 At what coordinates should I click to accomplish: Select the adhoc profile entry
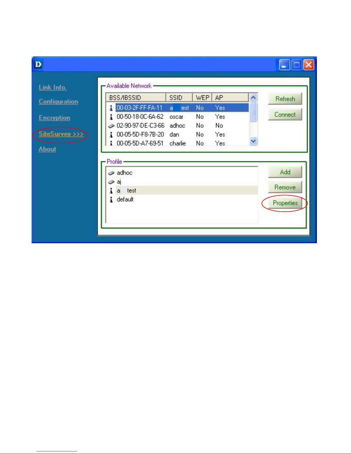click(125, 173)
